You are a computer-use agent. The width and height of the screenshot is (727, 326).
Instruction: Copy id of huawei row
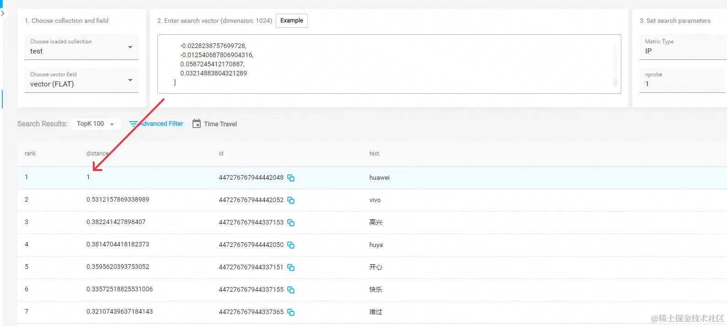click(291, 178)
